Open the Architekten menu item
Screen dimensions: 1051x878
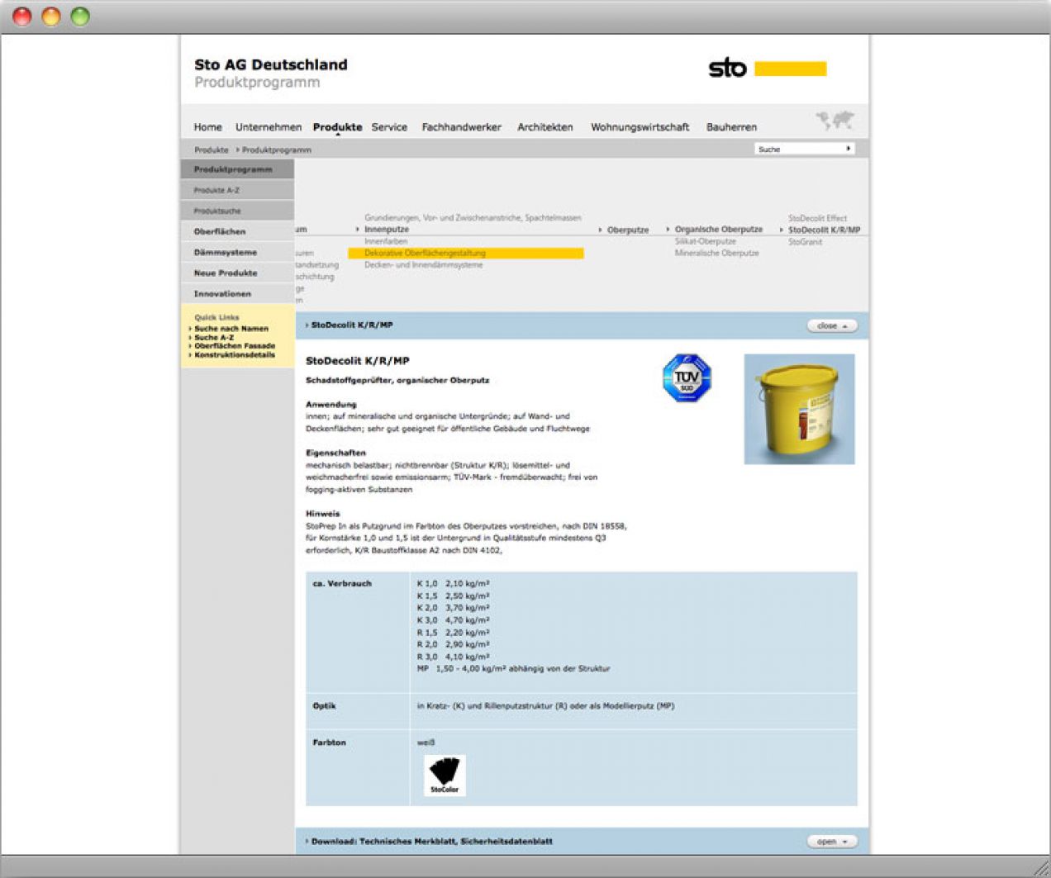545,127
